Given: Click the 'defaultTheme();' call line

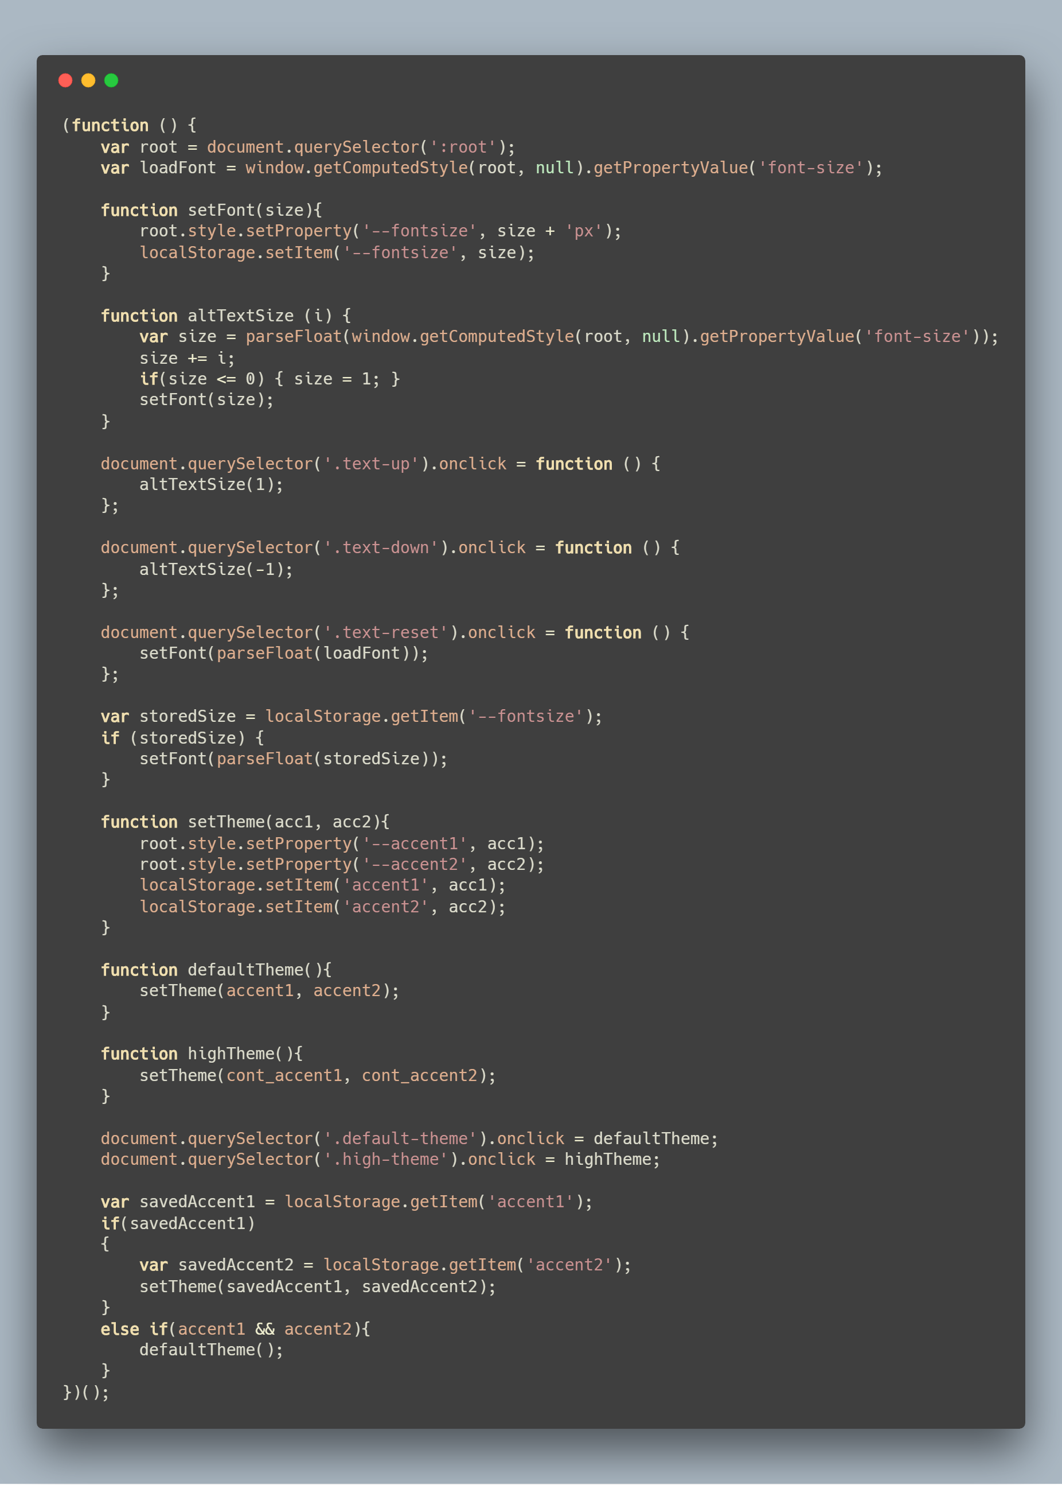Looking at the screenshot, I should (211, 1350).
